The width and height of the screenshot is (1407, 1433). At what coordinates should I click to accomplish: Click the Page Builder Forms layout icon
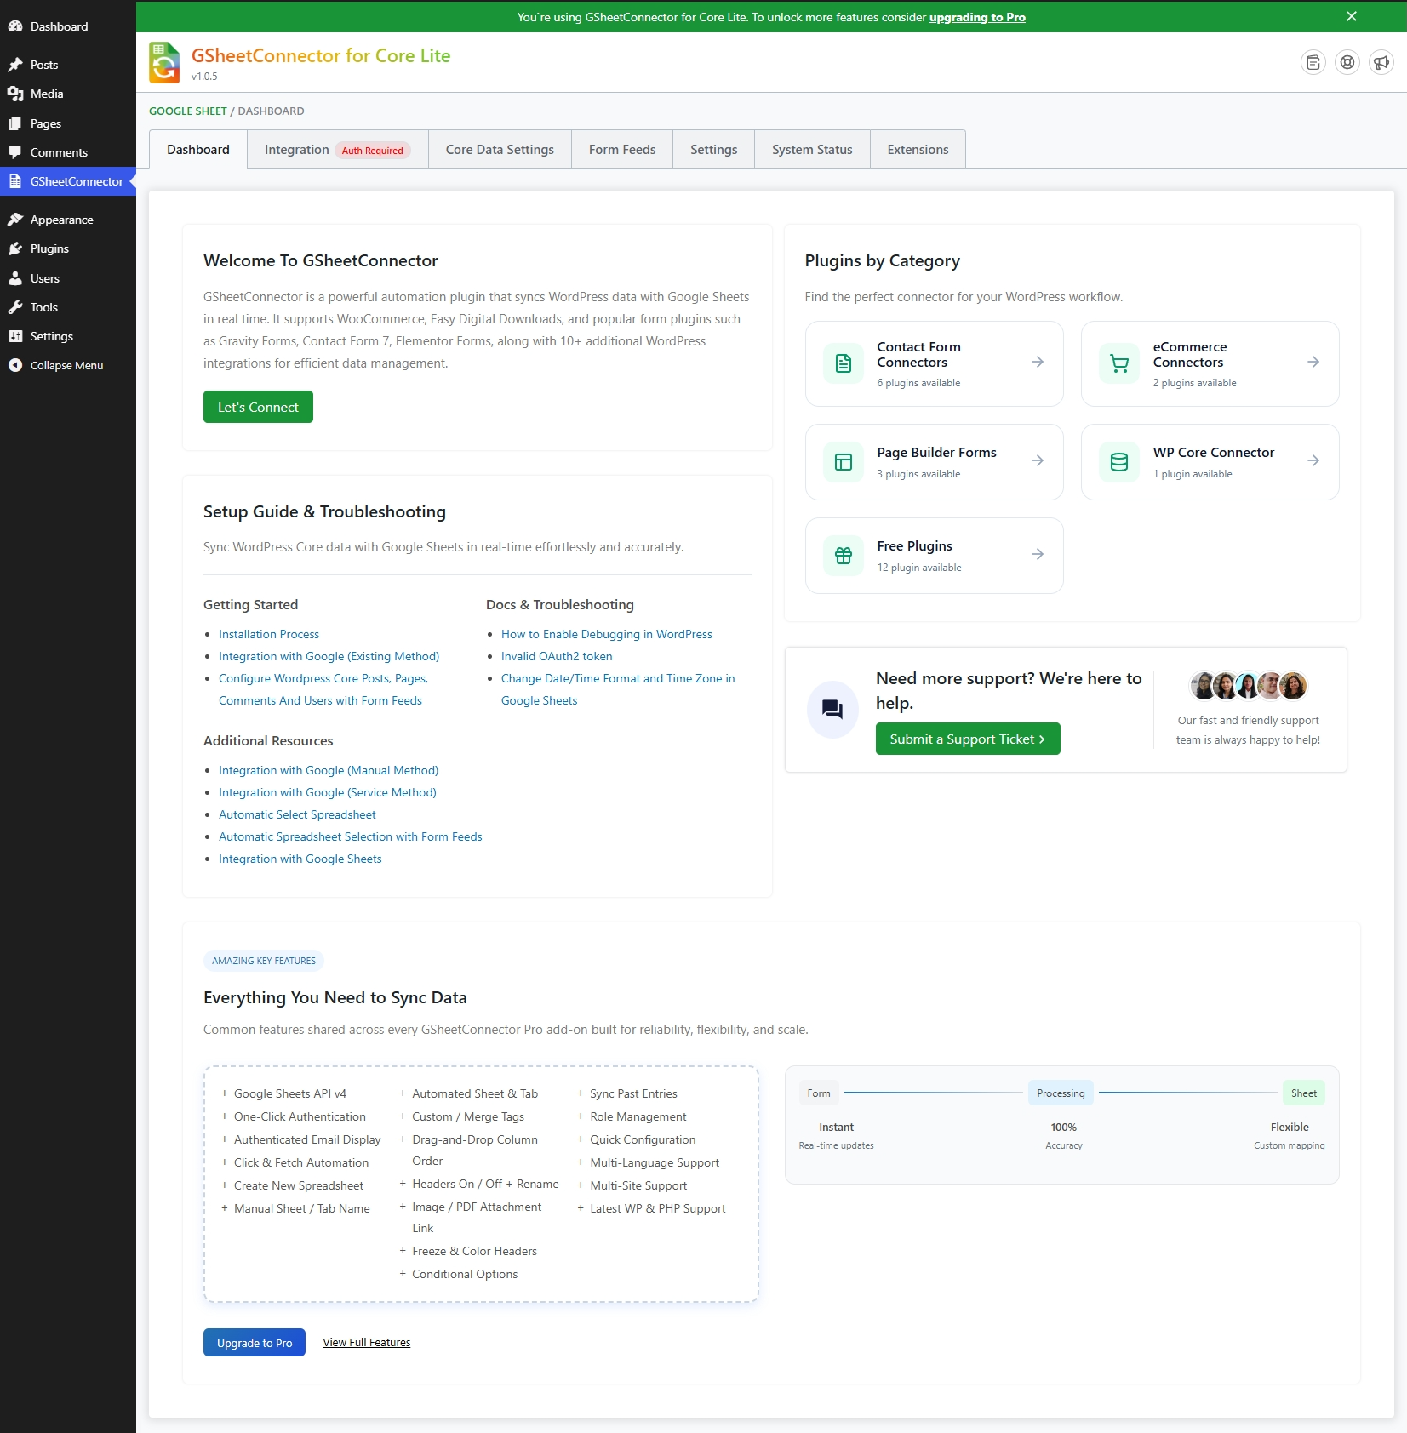(x=844, y=462)
